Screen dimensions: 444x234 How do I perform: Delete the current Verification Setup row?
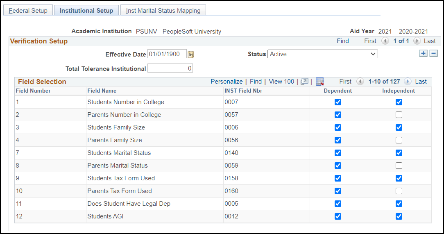[x=433, y=53]
